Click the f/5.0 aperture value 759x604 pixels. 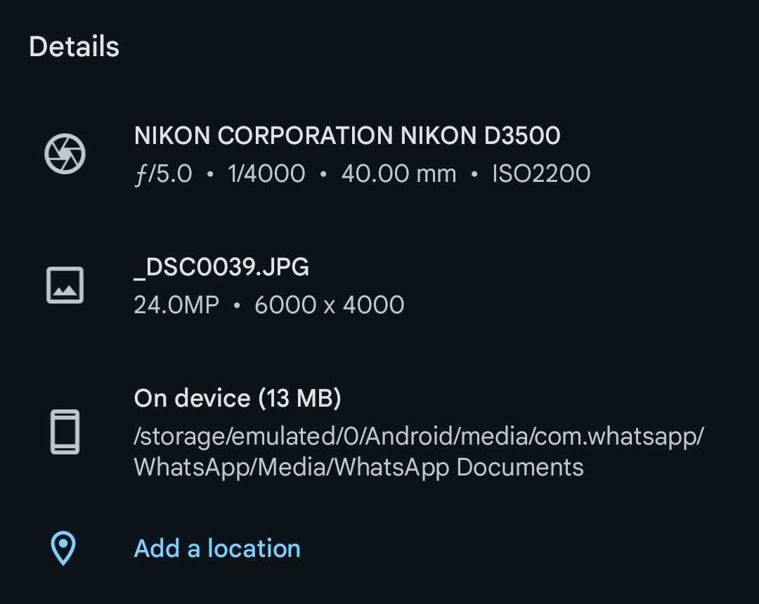coord(164,173)
